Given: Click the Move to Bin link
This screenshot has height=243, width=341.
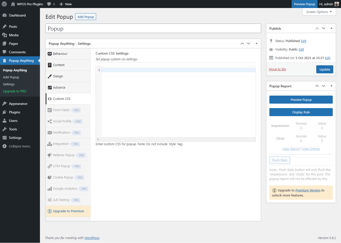Looking at the screenshot, I should tap(277, 69).
